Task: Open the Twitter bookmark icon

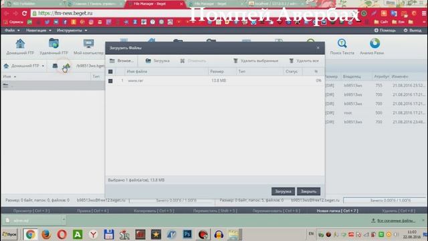Action: click(x=47, y=22)
